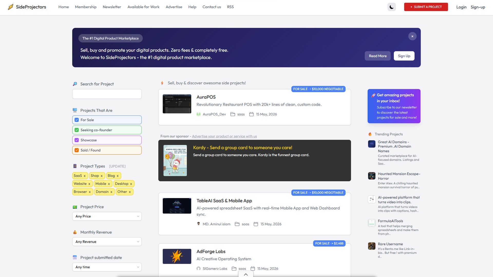Click the MD. Aminul islam avatar icon
This screenshot has height=277, width=493.
coord(198,224)
